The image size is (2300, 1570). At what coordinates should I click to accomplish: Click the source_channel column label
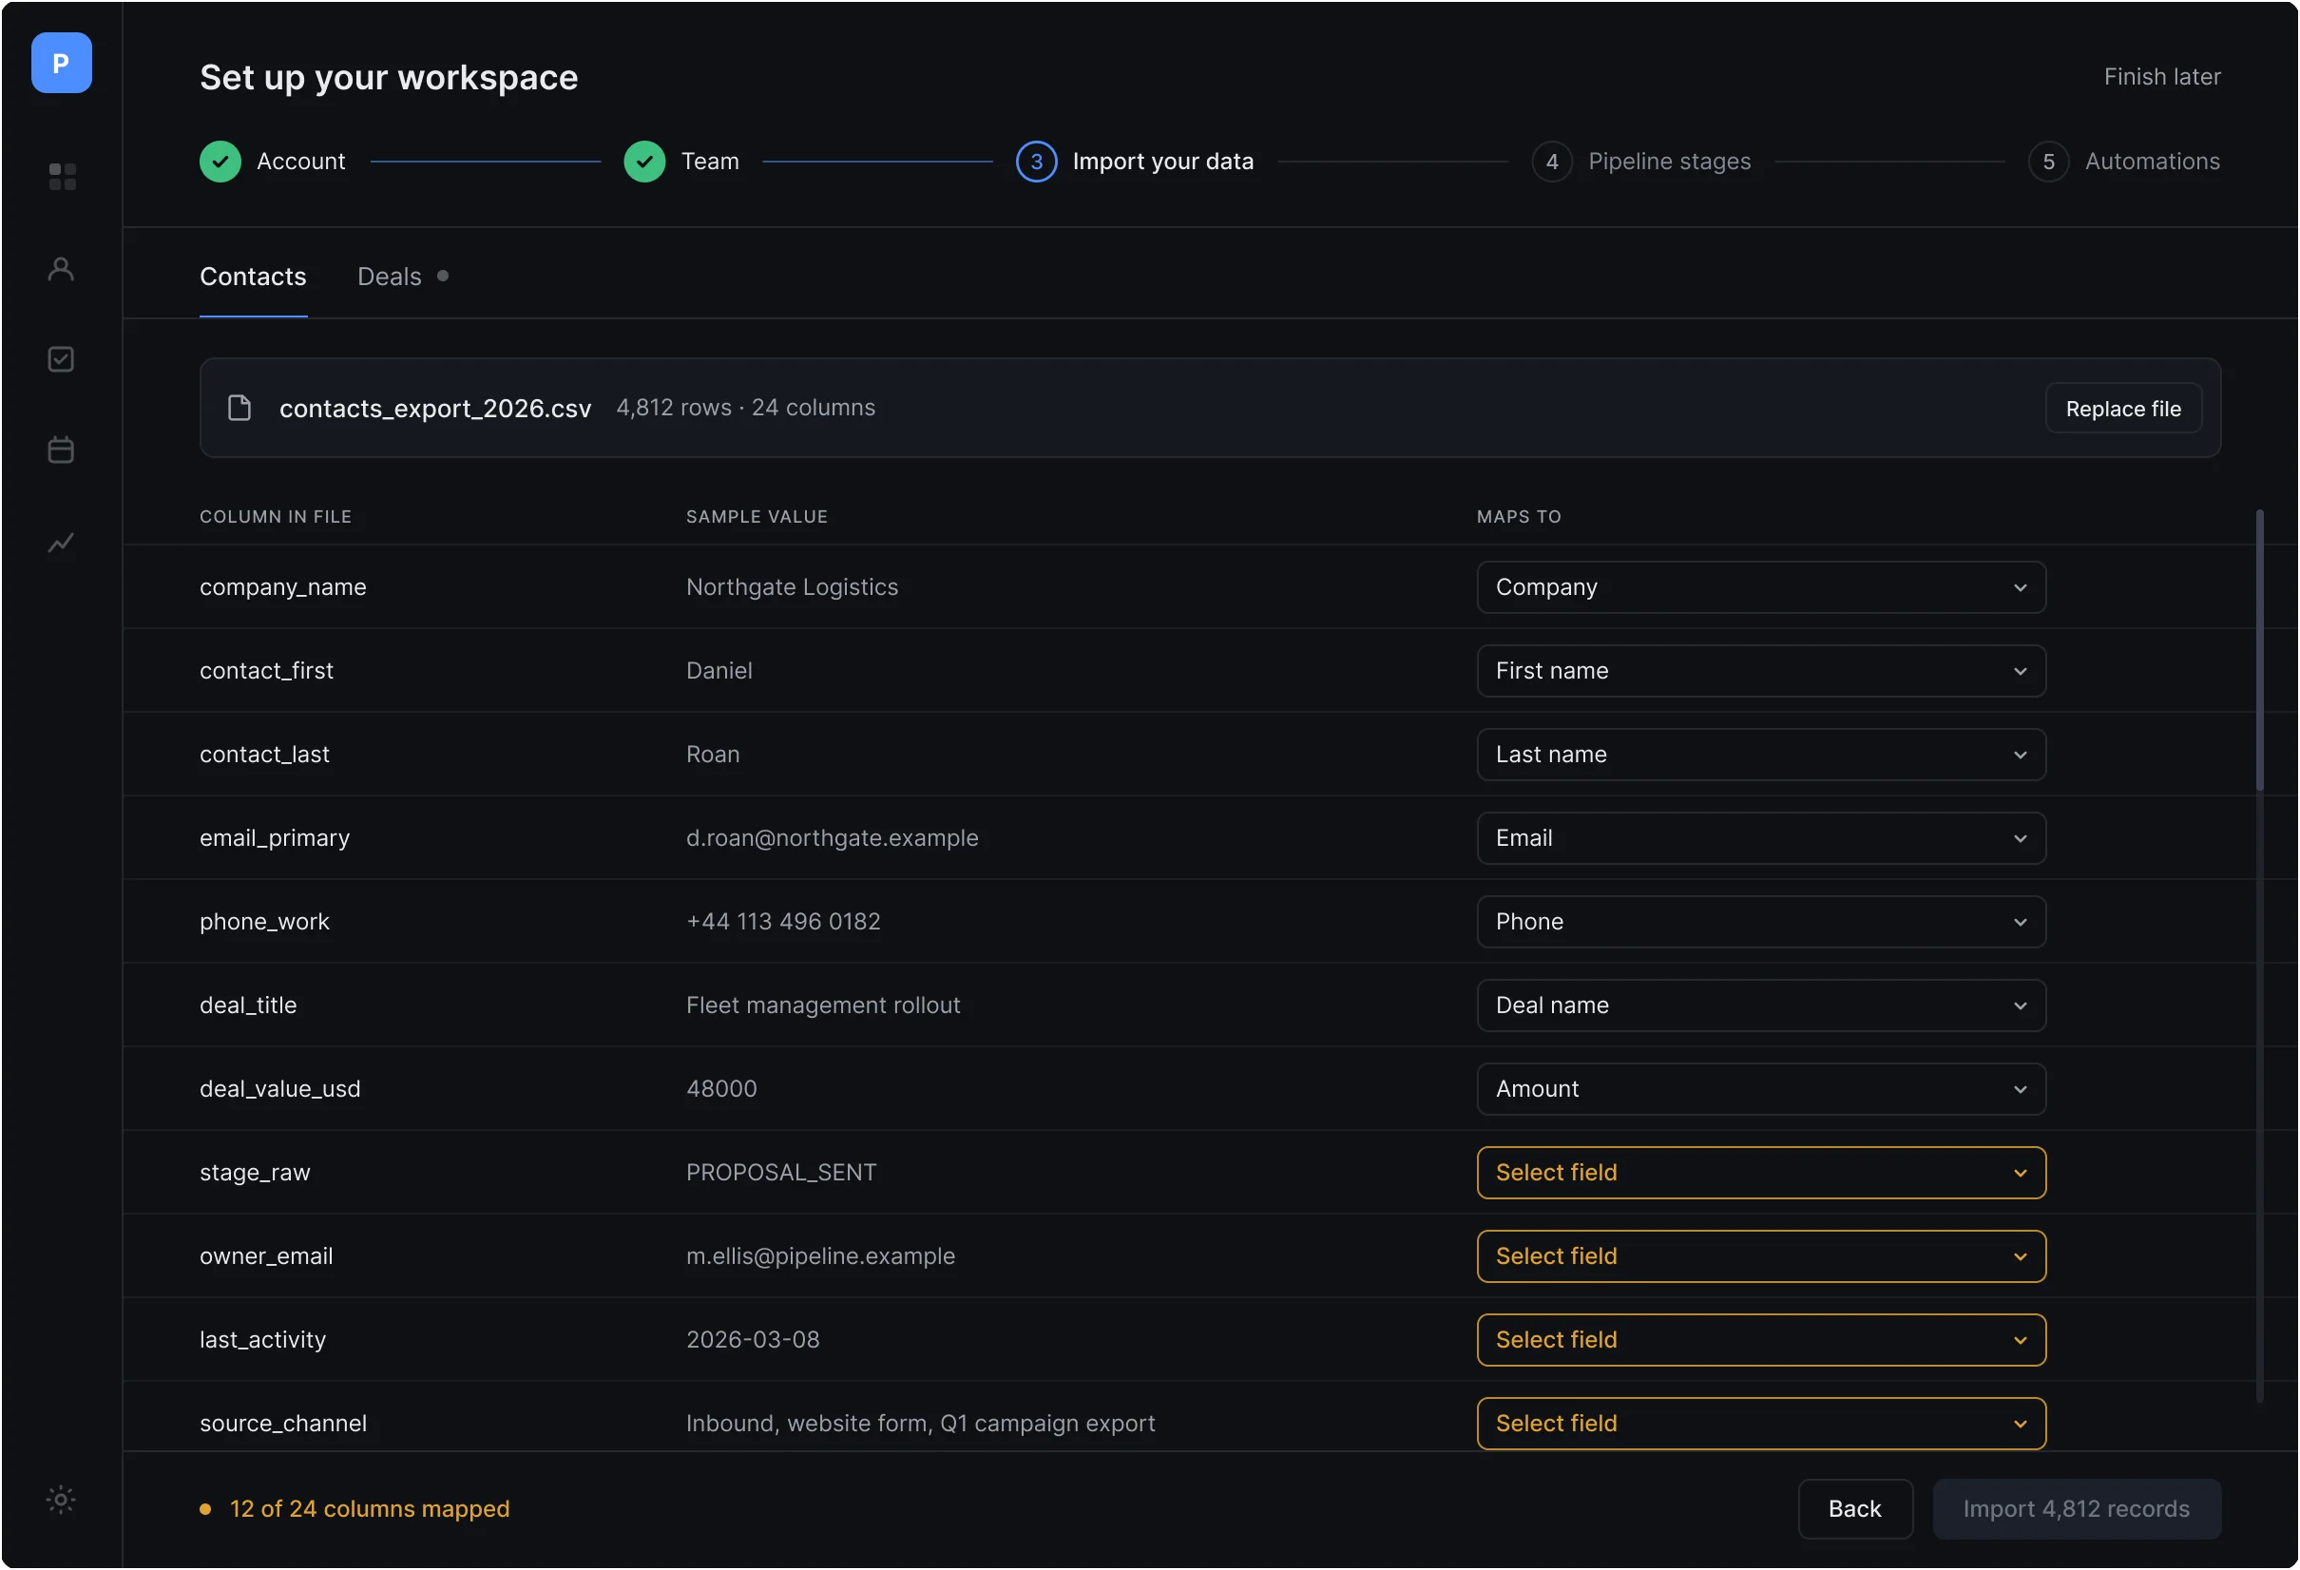[x=283, y=1425]
